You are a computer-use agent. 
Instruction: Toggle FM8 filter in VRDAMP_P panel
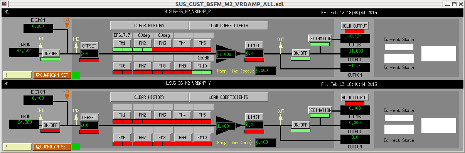coord(162,66)
